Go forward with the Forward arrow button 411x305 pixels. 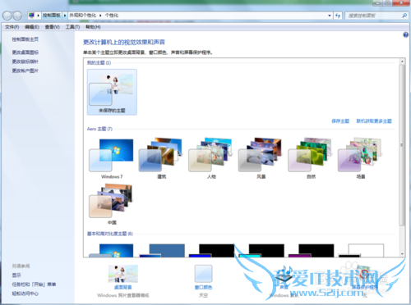point(17,16)
